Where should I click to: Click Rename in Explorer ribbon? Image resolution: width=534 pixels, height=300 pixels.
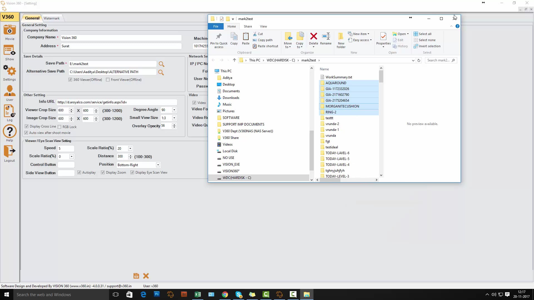pos(326,39)
